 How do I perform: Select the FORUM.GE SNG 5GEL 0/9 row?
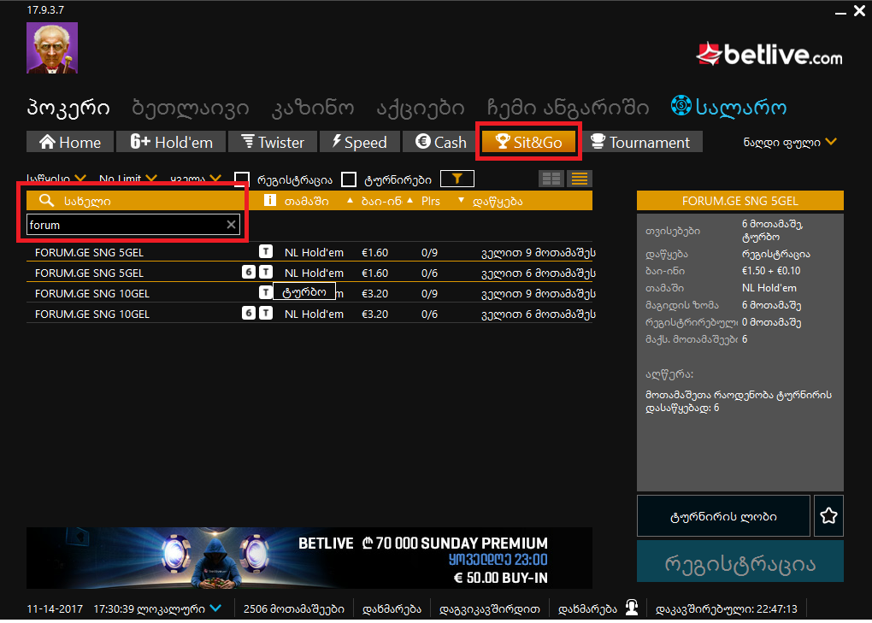[x=309, y=252]
